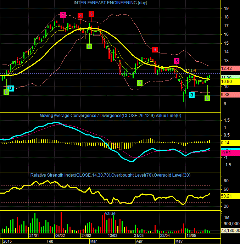The image size is (240, 244).
Task: Select the green B buy marker below late-February candles
Action: click(x=89, y=46)
